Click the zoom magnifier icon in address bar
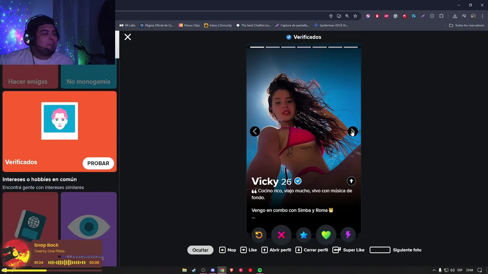The image size is (488, 274). tap(347, 16)
